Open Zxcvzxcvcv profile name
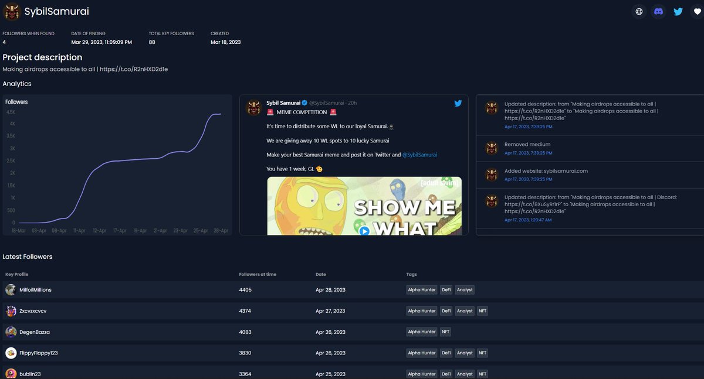The width and height of the screenshot is (704, 379). [x=33, y=311]
